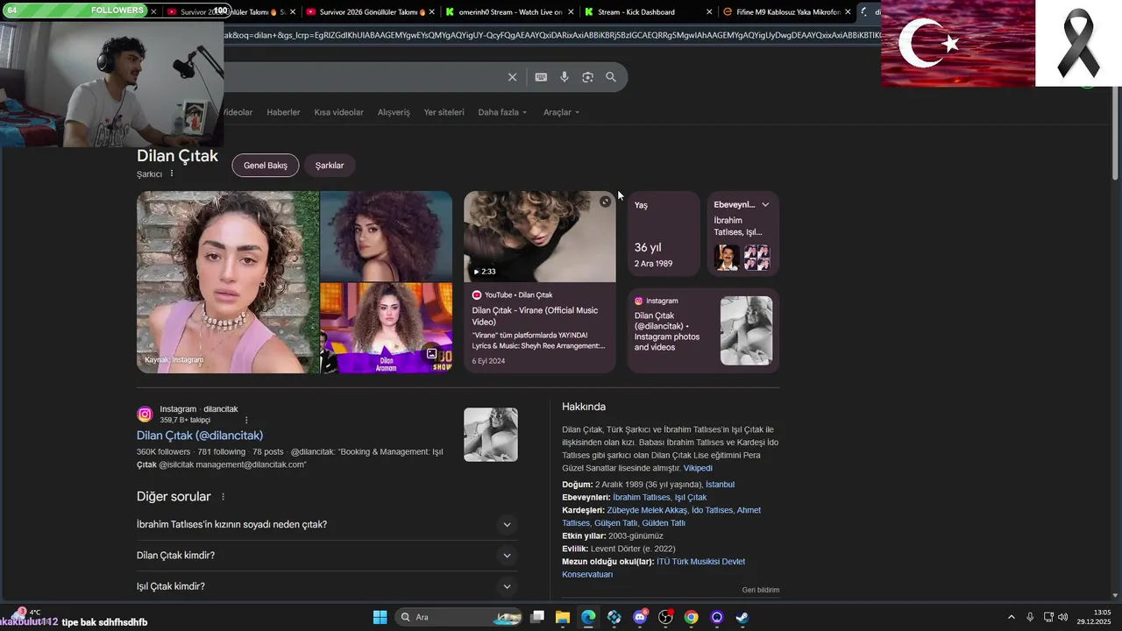Open the Dilan Çıtak - Virane video title

tap(535, 316)
